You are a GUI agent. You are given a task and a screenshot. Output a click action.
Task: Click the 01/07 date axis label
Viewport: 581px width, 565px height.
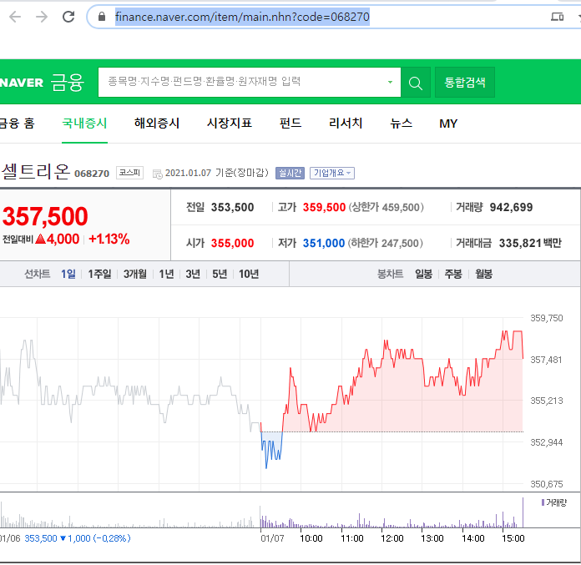point(272,538)
